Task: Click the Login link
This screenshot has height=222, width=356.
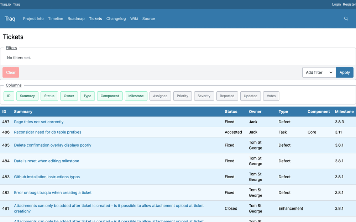Action: (x=336, y=4)
